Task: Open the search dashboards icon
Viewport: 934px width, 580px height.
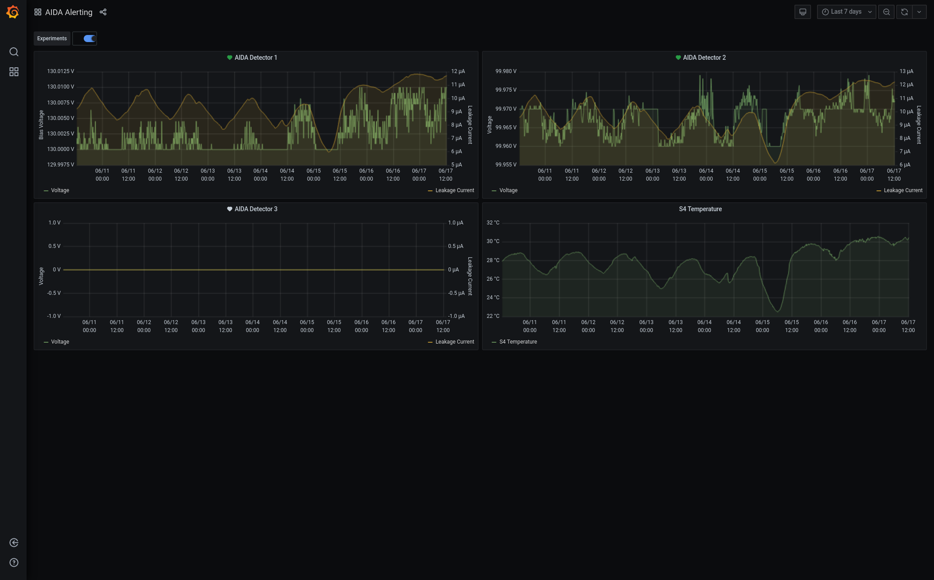Action: pos(14,52)
